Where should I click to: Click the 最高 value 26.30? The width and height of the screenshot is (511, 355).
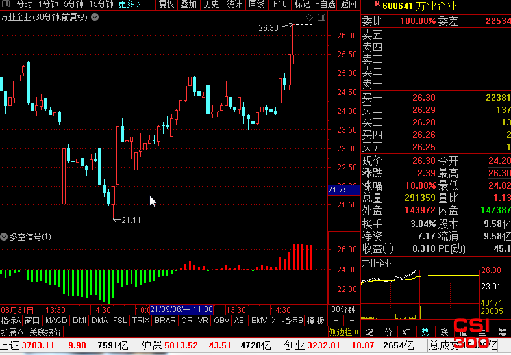[x=499, y=173]
